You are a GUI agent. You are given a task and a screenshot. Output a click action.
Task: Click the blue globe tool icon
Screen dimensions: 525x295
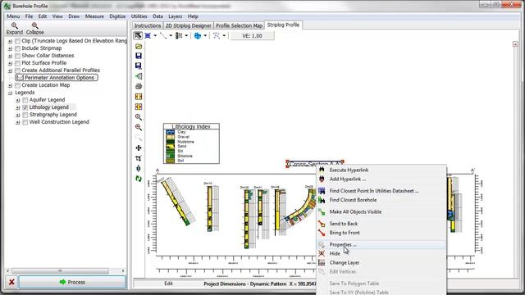click(x=198, y=35)
